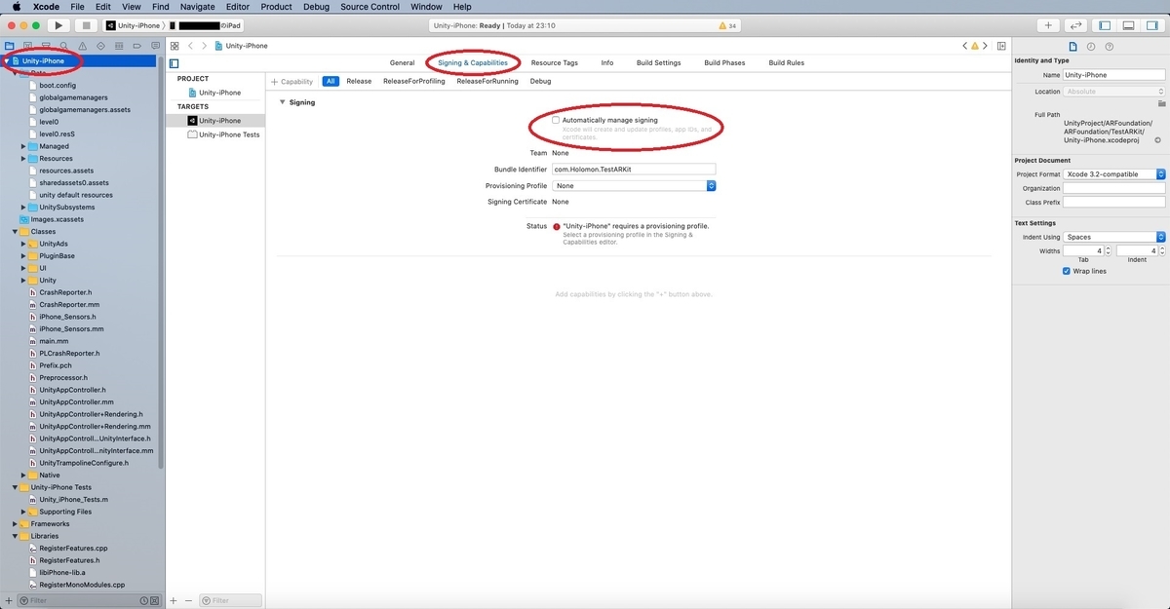Show the History inspector tab
The height and width of the screenshot is (609, 1170).
pyautogui.click(x=1091, y=46)
